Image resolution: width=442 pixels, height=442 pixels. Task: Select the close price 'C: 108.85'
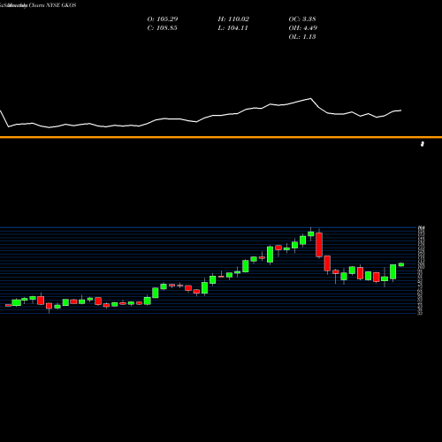click(162, 28)
